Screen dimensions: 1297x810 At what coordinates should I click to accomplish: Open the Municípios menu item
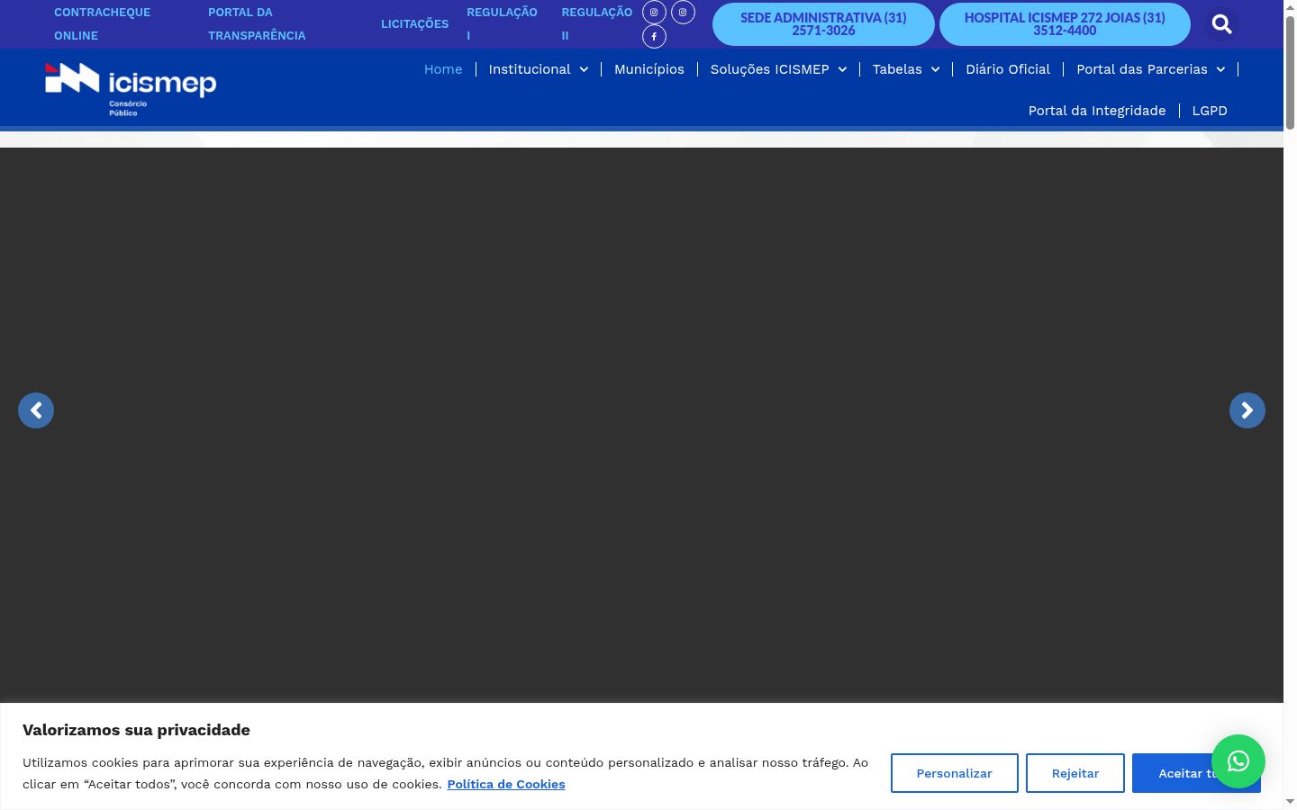click(649, 69)
